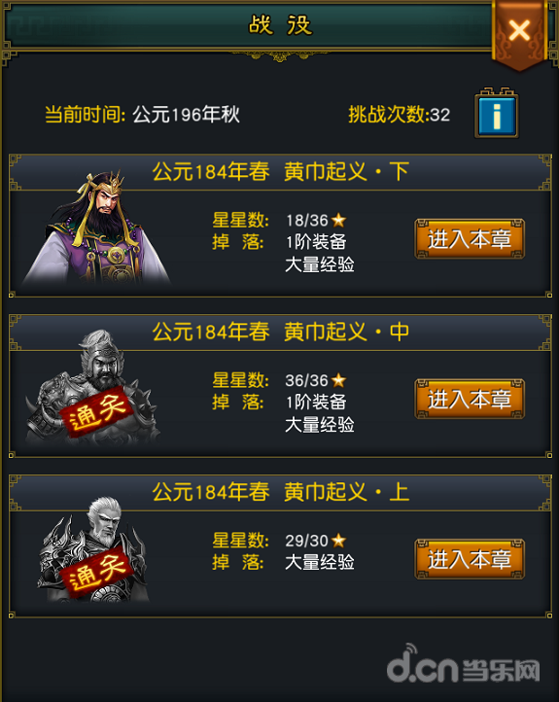This screenshot has height=702, width=559.
Task: Tap the helmeted armored general portrait
Action: [93, 388]
